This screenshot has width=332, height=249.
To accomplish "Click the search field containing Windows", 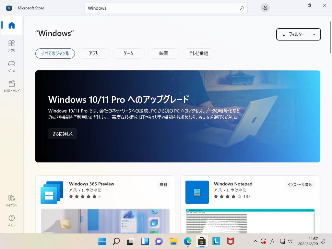I will [x=166, y=8].
